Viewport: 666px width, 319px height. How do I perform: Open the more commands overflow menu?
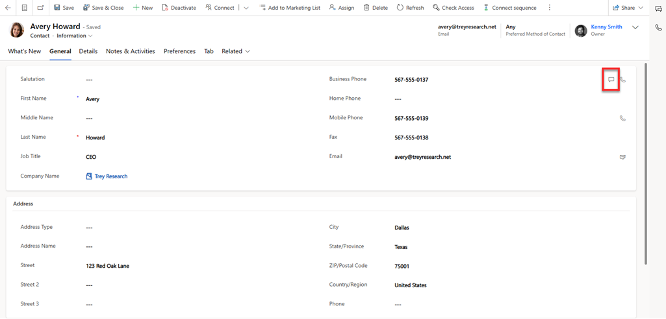click(550, 8)
